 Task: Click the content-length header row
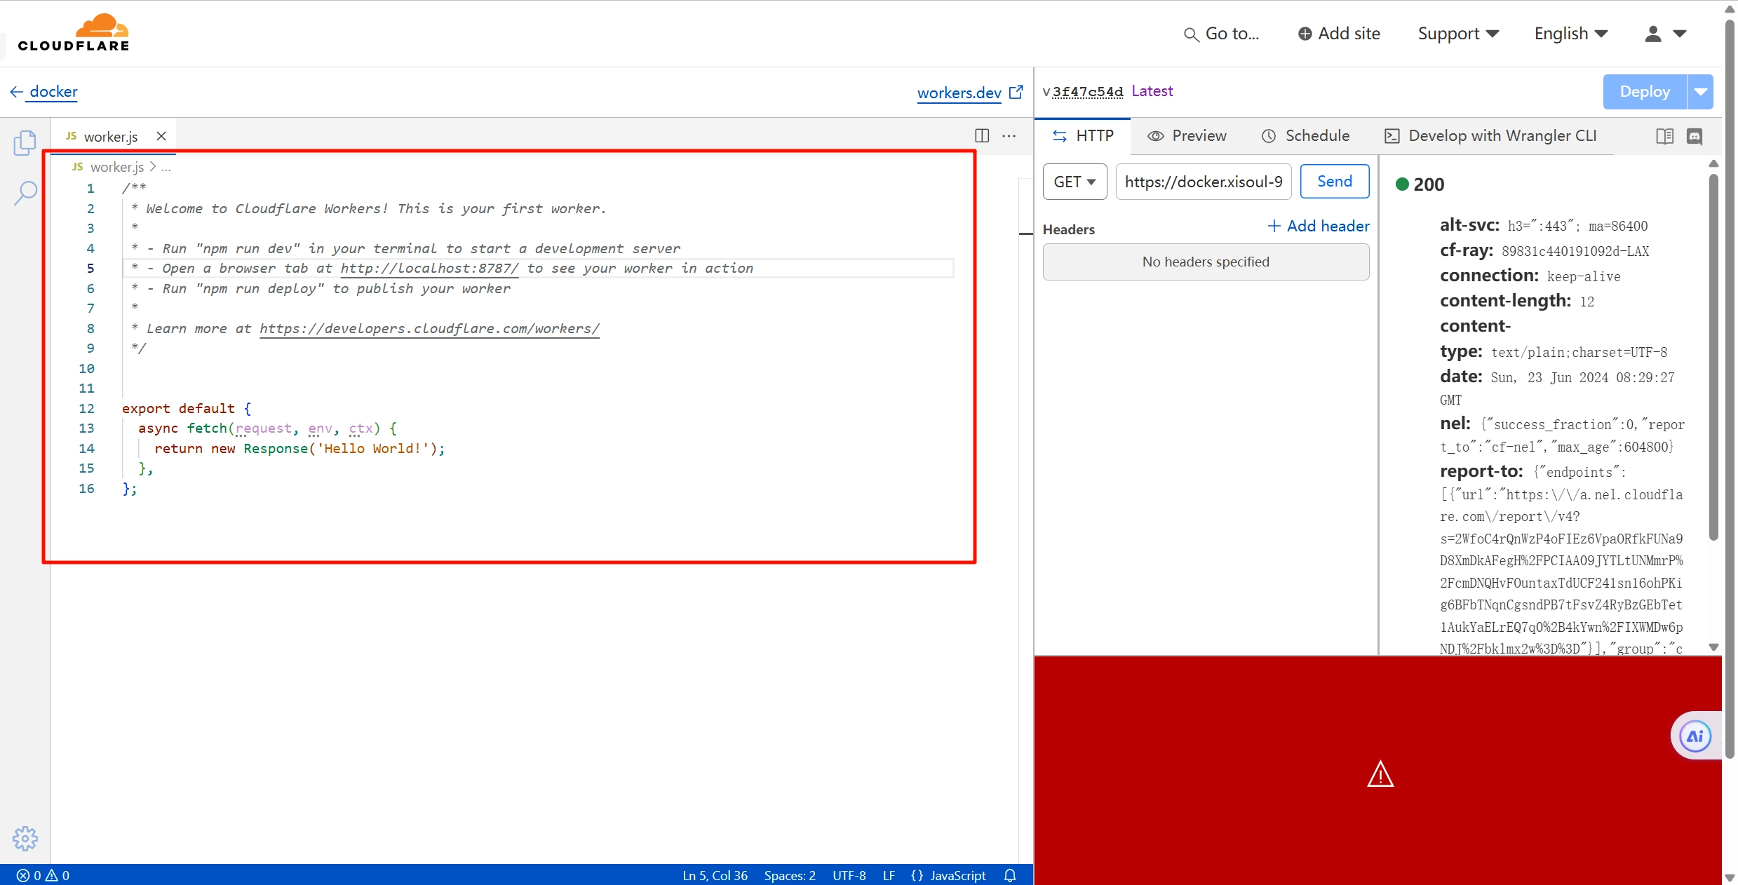click(1517, 301)
